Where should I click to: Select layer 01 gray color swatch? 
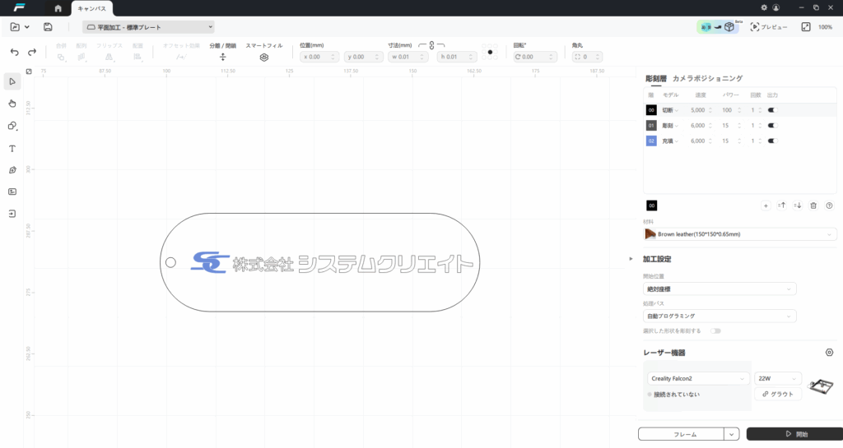(651, 126)
